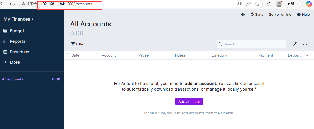Toggle privacy mode eye icon

(243, 14)
